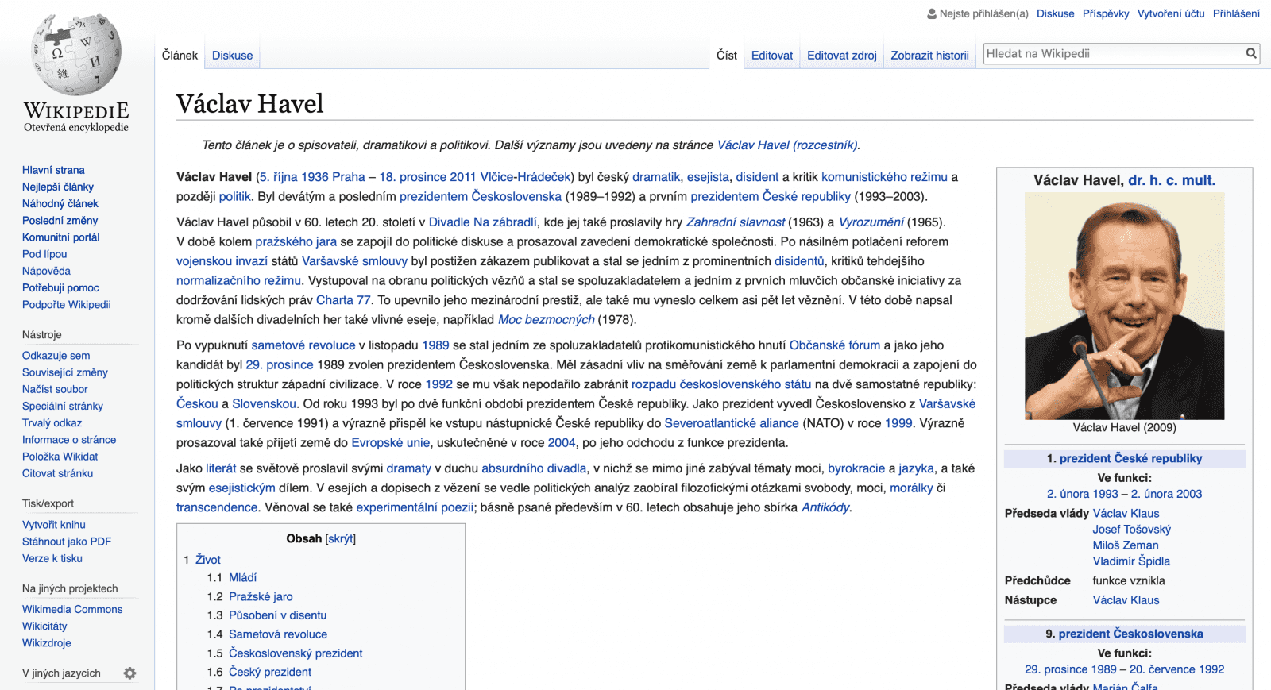The image size is (1271, 690).
Task: Click the user icon beside Nejste přihlášen(a)
Action: point(932,13)
